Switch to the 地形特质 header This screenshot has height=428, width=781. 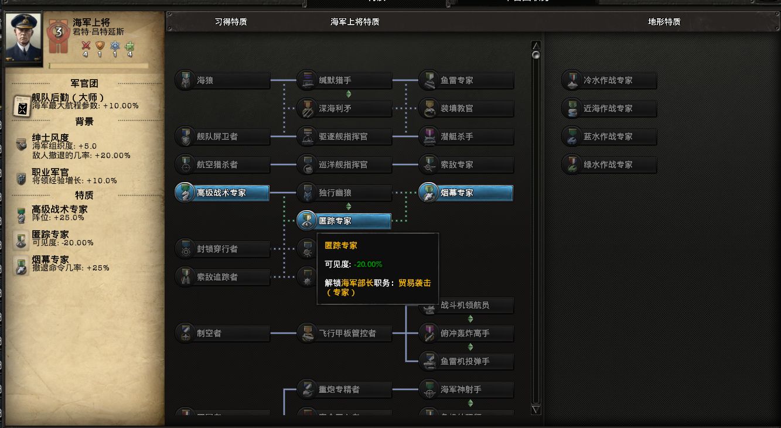664,22
